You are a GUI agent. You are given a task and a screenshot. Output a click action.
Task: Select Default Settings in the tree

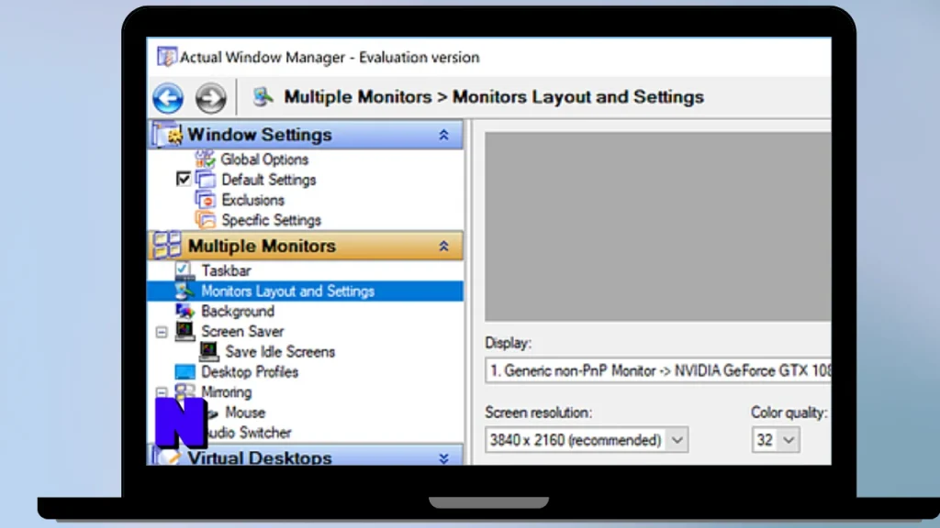coord(269,180)
